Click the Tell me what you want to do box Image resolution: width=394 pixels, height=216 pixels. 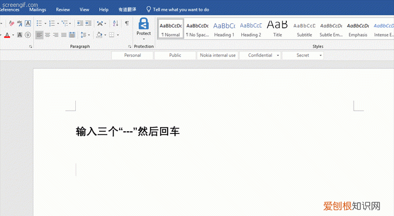pyautogui.click(x=180, y=10)
